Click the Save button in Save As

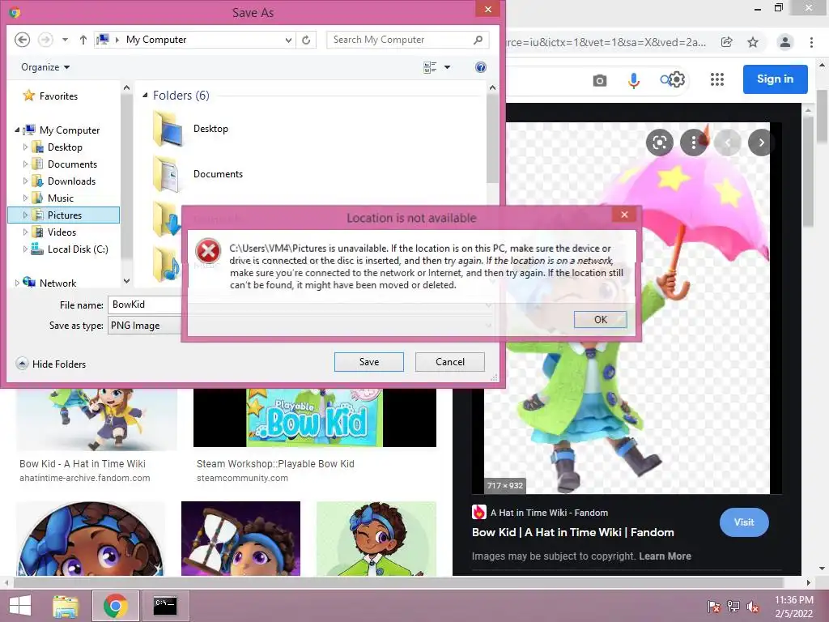[369, 362]
